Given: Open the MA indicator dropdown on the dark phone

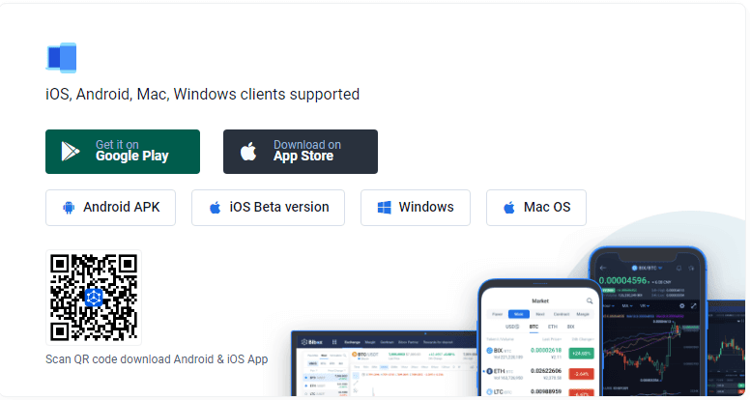Looking at the screenshot, I should coord(627,306).
